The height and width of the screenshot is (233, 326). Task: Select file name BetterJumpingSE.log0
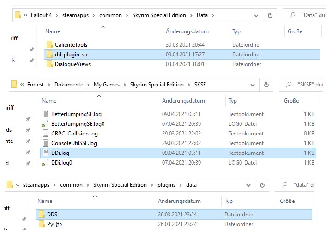coord(78,124)
